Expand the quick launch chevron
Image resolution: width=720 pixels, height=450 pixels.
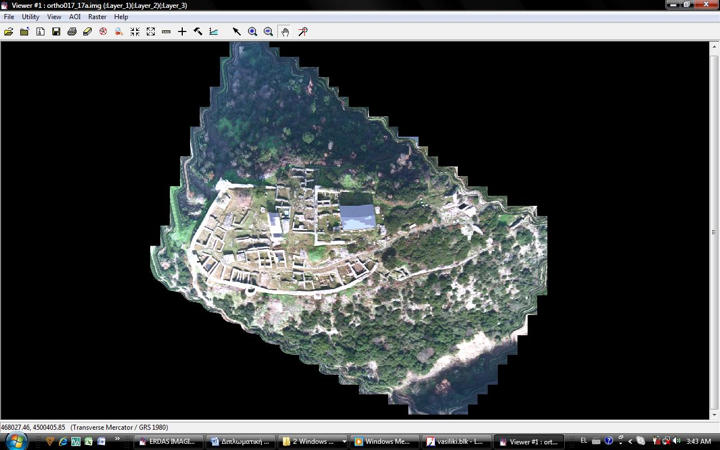pyautogui.click(x=118, y=439)
